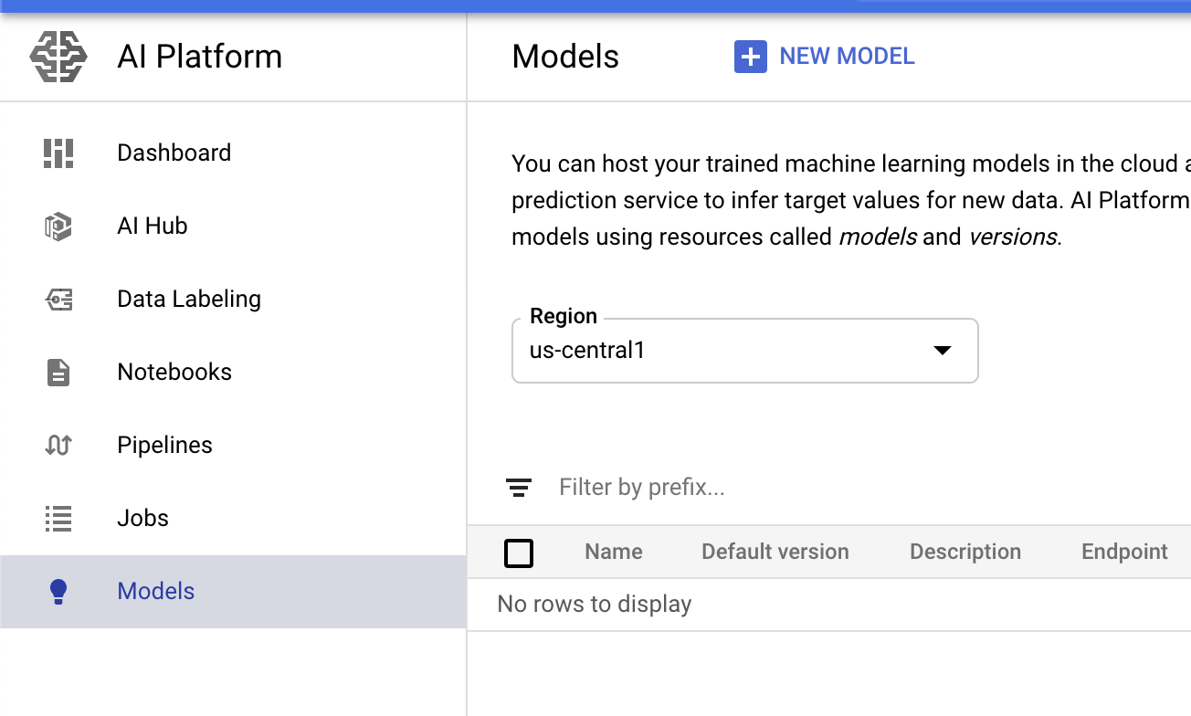Click the Models lightbulb icon
The height and width of the screenshot is (716, 1191).
click(x=58, y=591)
